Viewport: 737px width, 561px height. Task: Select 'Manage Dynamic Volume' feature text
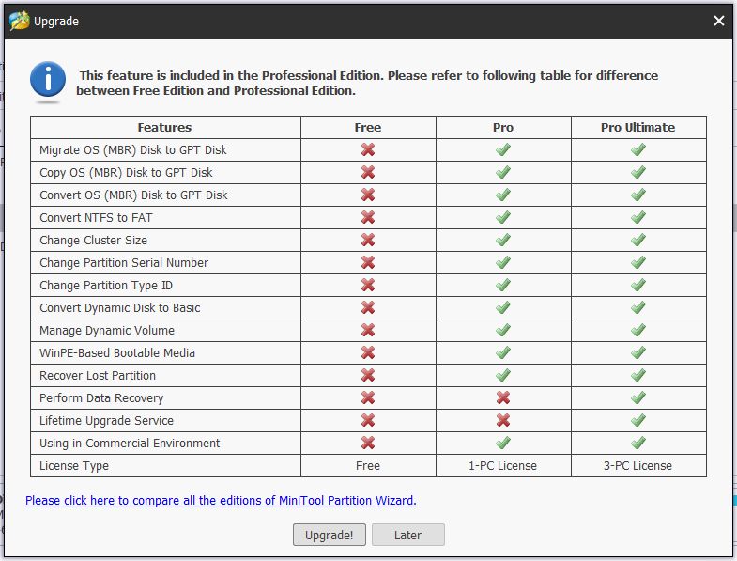click(x=107, y=331)
